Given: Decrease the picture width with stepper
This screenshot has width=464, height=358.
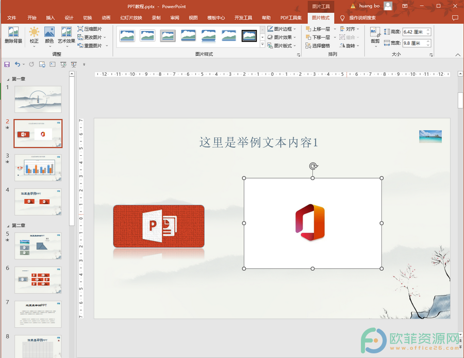Looking at the screenshot, I should pyautogui.click(x=428, y=45).
